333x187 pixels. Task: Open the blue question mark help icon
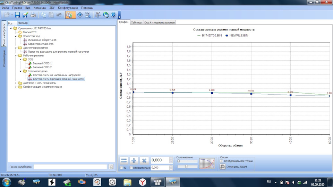(x=113, y=15)
